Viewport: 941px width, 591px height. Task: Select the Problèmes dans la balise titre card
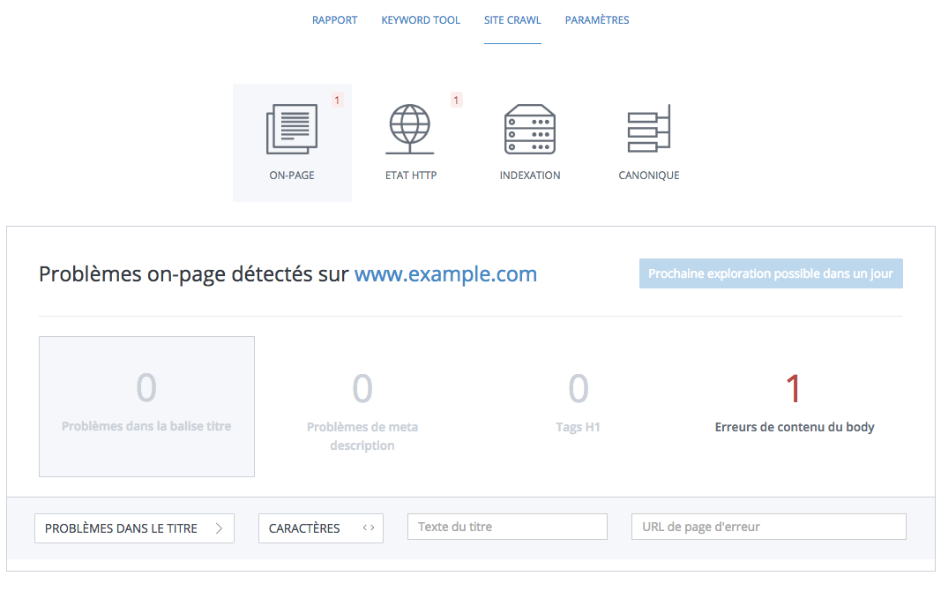146,406
